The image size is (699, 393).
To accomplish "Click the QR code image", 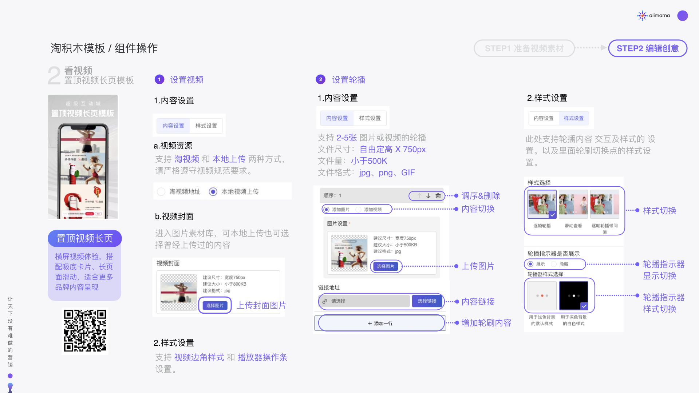I will point(85,331).
